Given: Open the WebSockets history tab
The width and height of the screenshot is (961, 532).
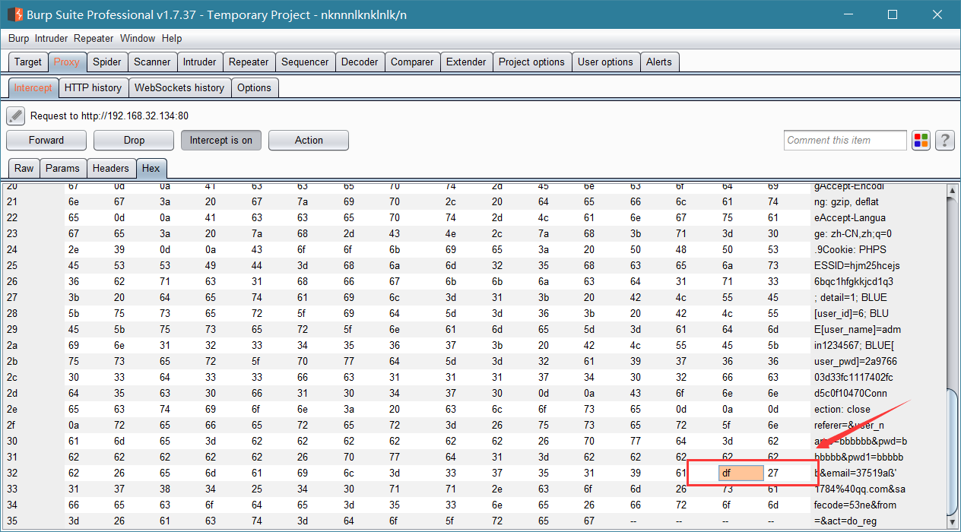Looking at the screenshot, I should [x=179, y=87].
